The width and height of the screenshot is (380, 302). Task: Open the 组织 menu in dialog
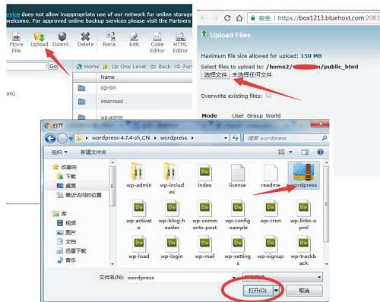59,153
